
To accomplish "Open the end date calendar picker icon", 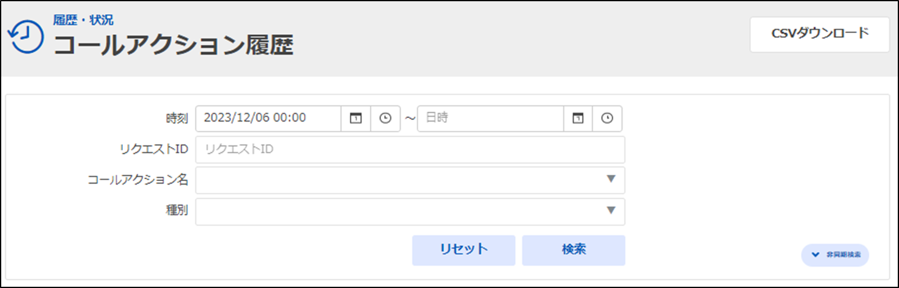I will [578, 119].
